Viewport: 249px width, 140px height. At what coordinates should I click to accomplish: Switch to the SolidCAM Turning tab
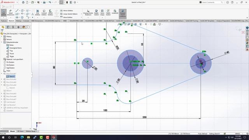(x=192, y=21)
